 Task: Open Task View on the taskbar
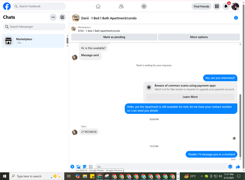coord(69,176)
